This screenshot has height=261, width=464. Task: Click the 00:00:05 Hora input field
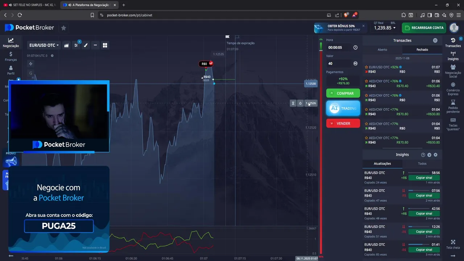pyautogui.click(x=339, y=47)
